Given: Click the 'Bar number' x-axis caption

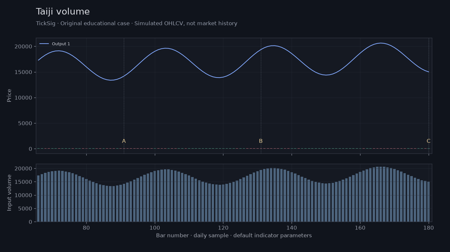Looking at the screenshot, I should 234,236.
